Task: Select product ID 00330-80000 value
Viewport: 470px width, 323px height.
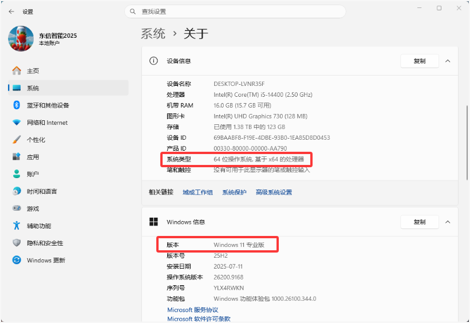Action: (250, 148)
